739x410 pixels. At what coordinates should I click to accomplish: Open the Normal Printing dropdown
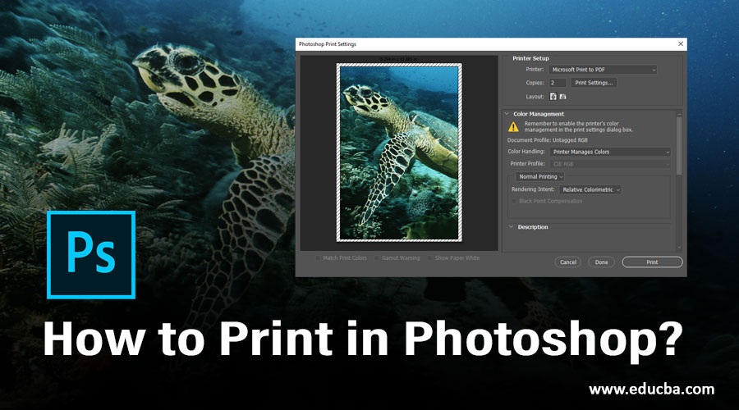point(540,176)
